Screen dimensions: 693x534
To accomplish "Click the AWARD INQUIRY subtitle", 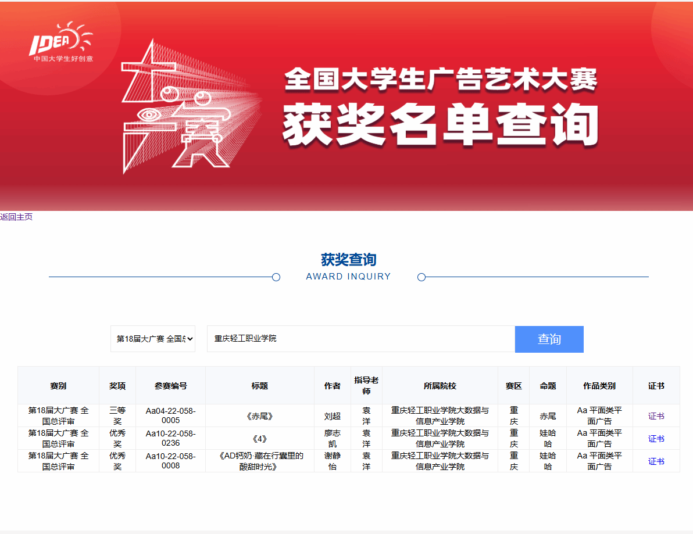I will tap(348, 277).
